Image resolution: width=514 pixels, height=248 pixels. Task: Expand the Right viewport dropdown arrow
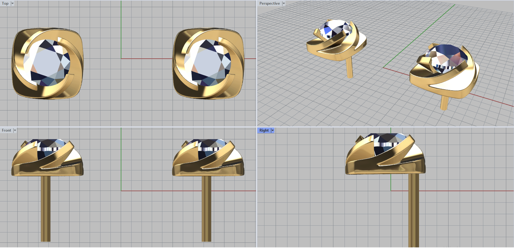click(x=273, y=130)
